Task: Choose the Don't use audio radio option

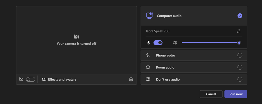Action: click(x=240, y=79)
